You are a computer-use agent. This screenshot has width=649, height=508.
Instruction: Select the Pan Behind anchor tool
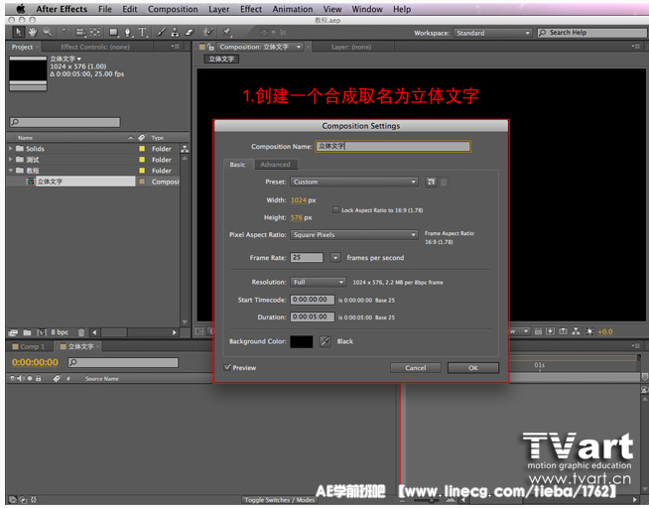(95, 32)
